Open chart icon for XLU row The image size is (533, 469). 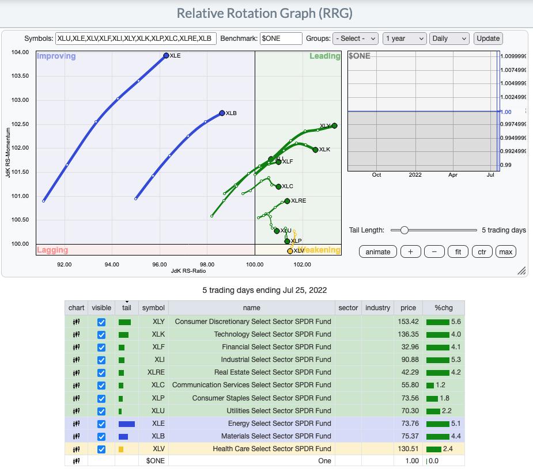click(x=76, y=411)
